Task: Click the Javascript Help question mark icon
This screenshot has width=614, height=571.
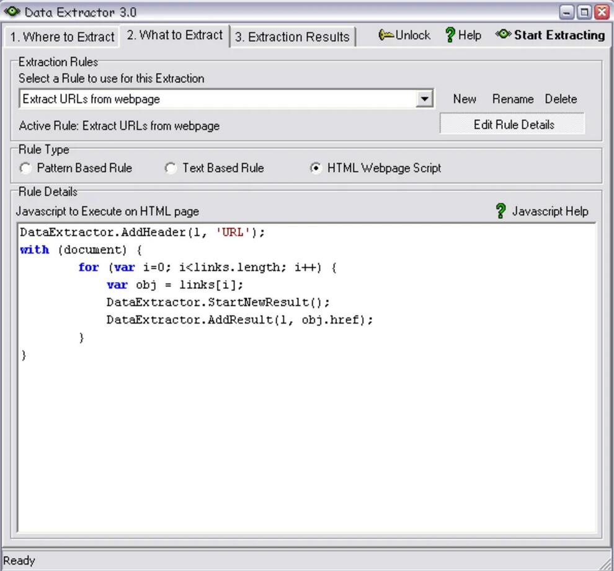Action: tap(501, 211)
